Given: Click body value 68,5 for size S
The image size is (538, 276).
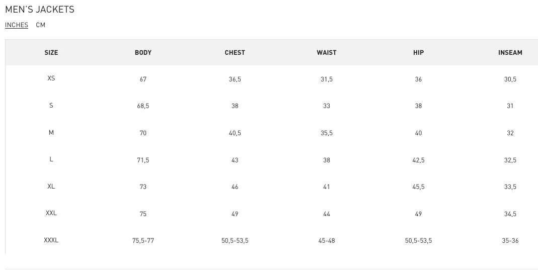Looking at the screenshot, I should (x=143, y=106).
